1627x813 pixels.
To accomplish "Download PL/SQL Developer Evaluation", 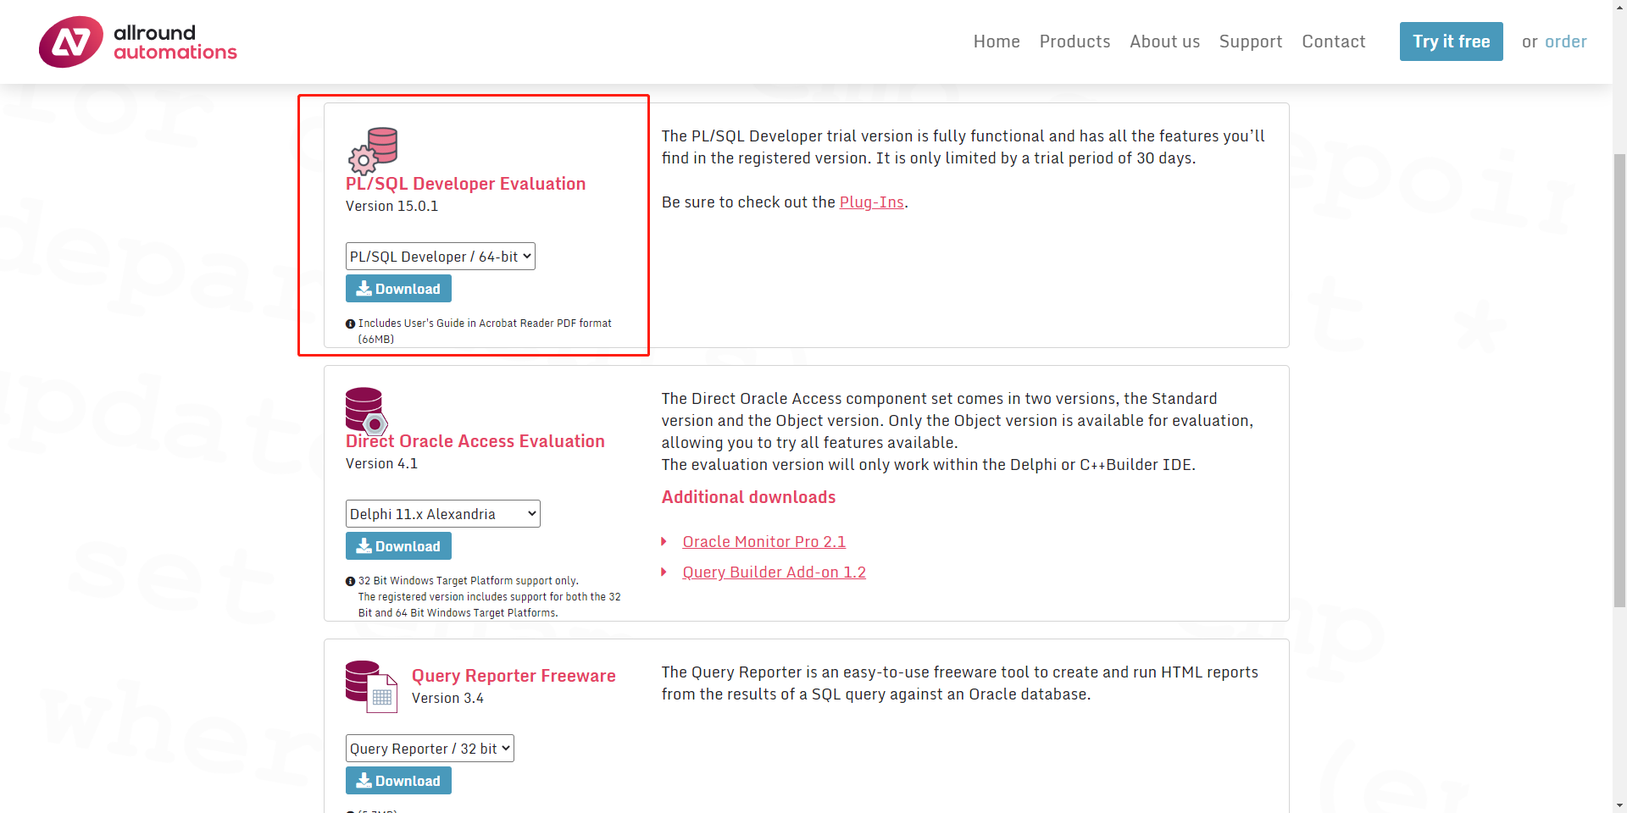I will point(398,289).
